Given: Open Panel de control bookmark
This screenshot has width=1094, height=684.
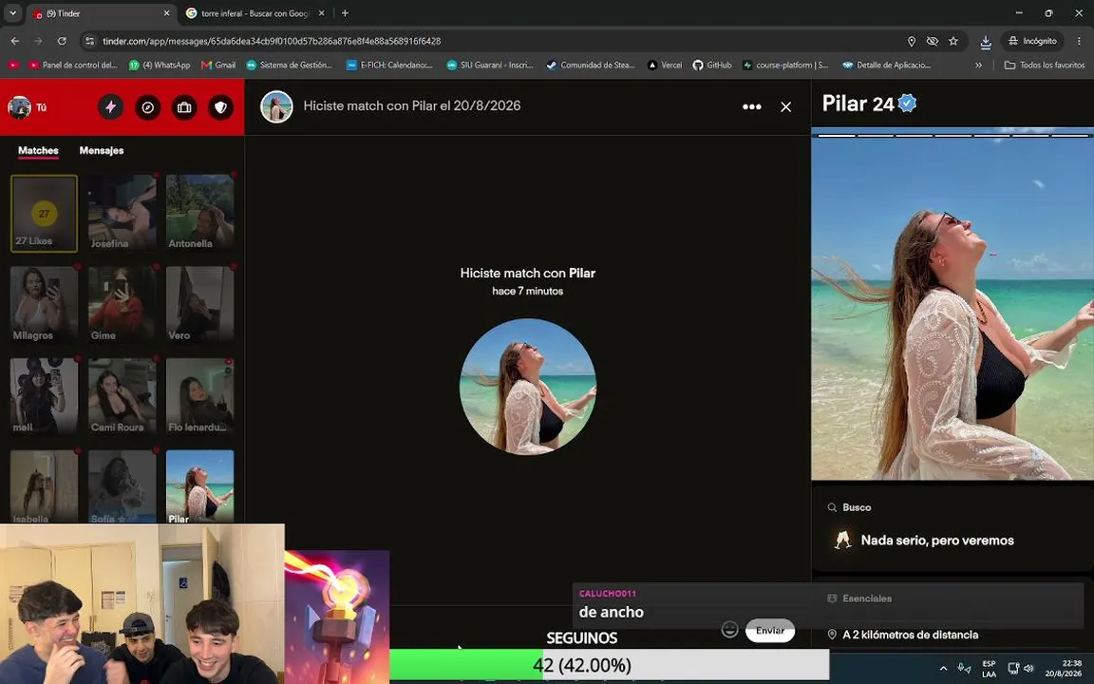Looking at the screenshot, I should (72, 65).
